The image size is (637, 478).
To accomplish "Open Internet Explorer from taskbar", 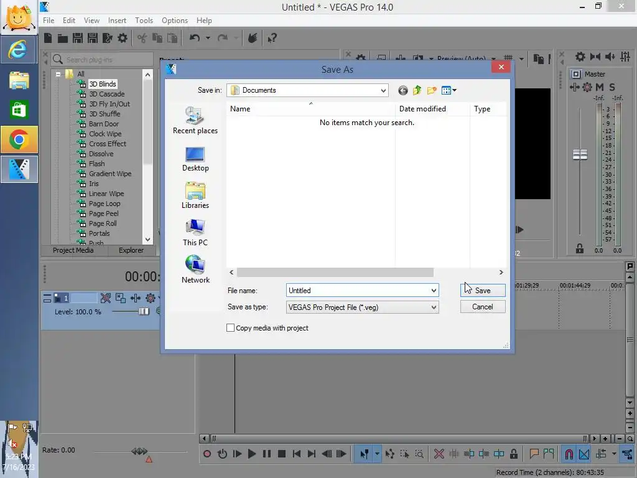I will click(19, 50).
